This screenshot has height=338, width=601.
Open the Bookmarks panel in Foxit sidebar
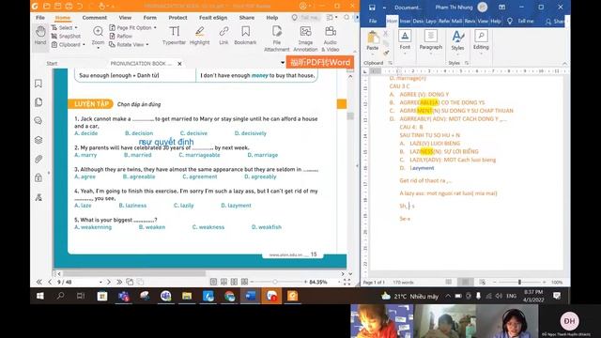pos(39,84)
